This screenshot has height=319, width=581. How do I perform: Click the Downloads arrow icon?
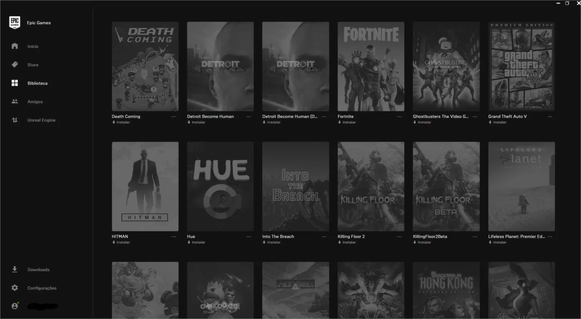coord(15,269)
